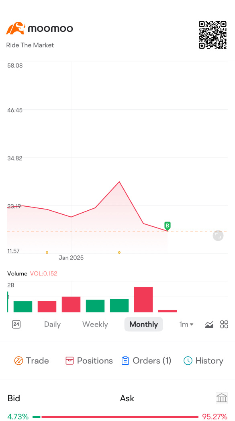Toggle 24-hour trading view icon
The image size is (235, 421).
pyautogui.click(x=16, y=324)
